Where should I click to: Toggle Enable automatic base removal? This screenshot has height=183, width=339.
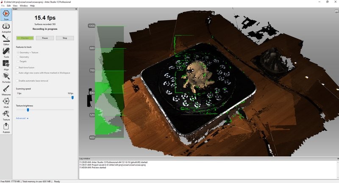tap(17, 80)
